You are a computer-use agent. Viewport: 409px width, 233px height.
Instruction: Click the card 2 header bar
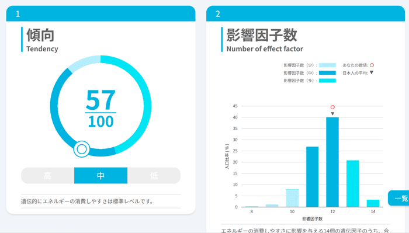306,13
